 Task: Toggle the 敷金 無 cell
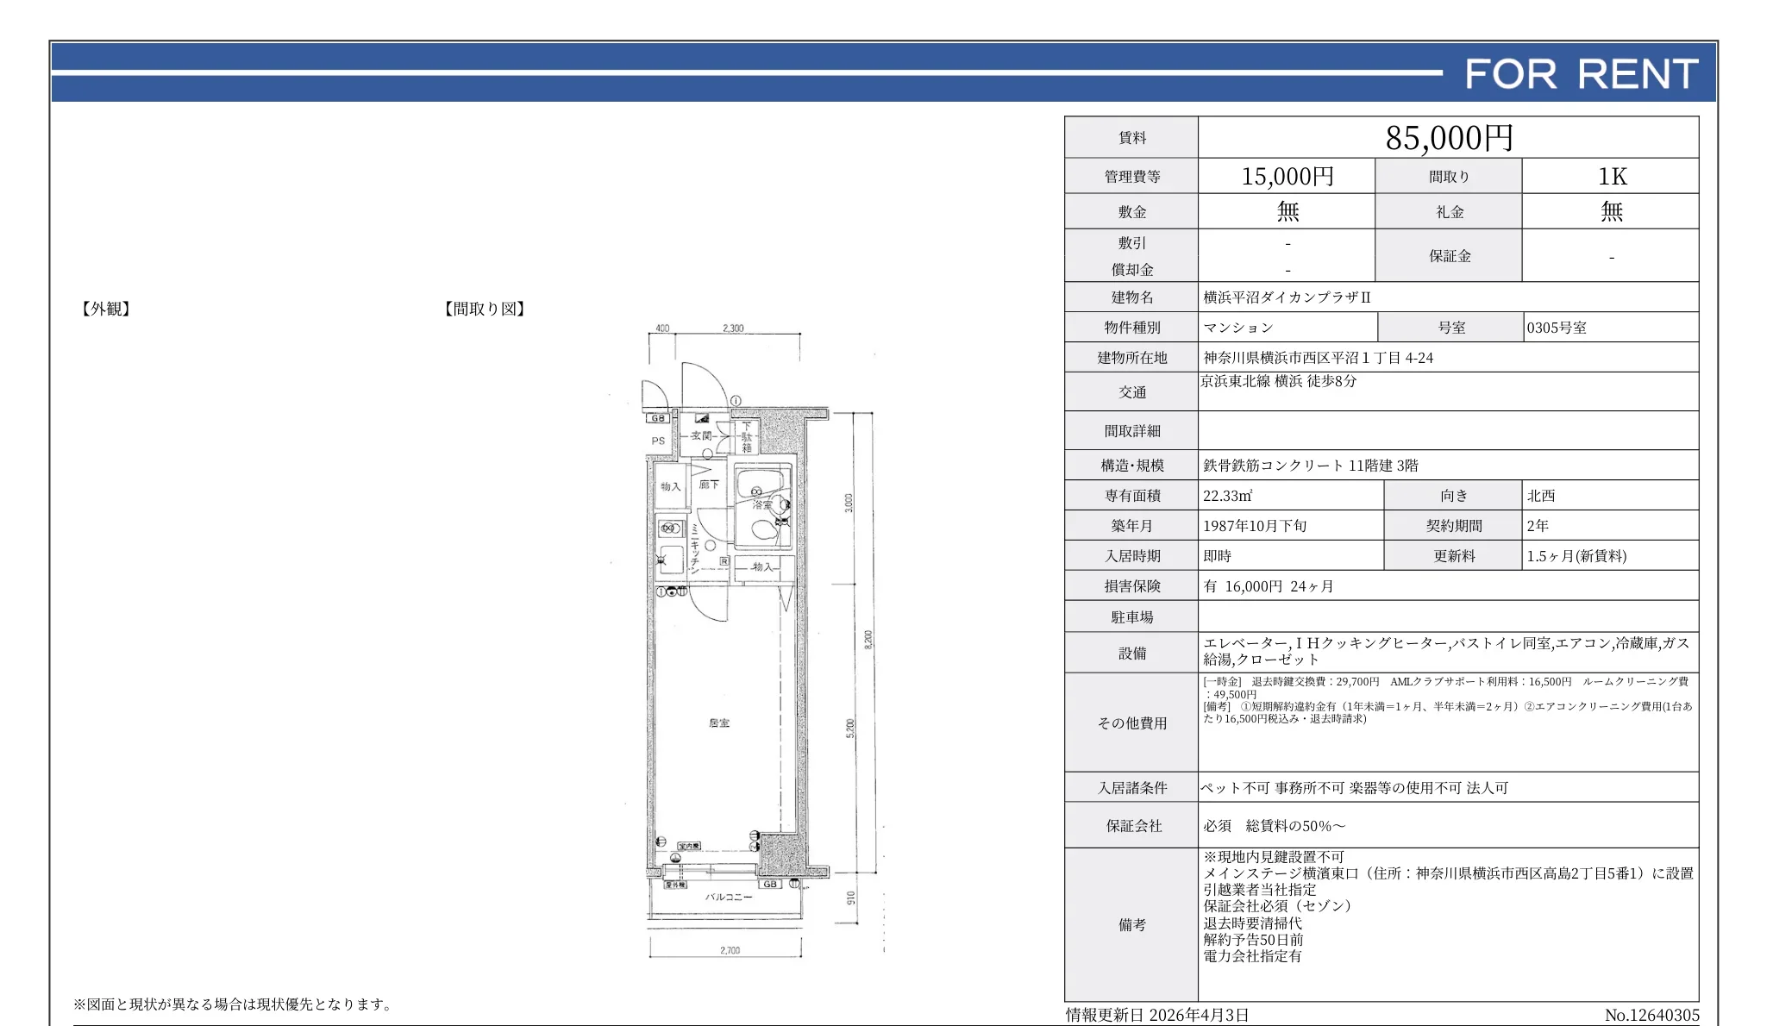[1288, 210]
